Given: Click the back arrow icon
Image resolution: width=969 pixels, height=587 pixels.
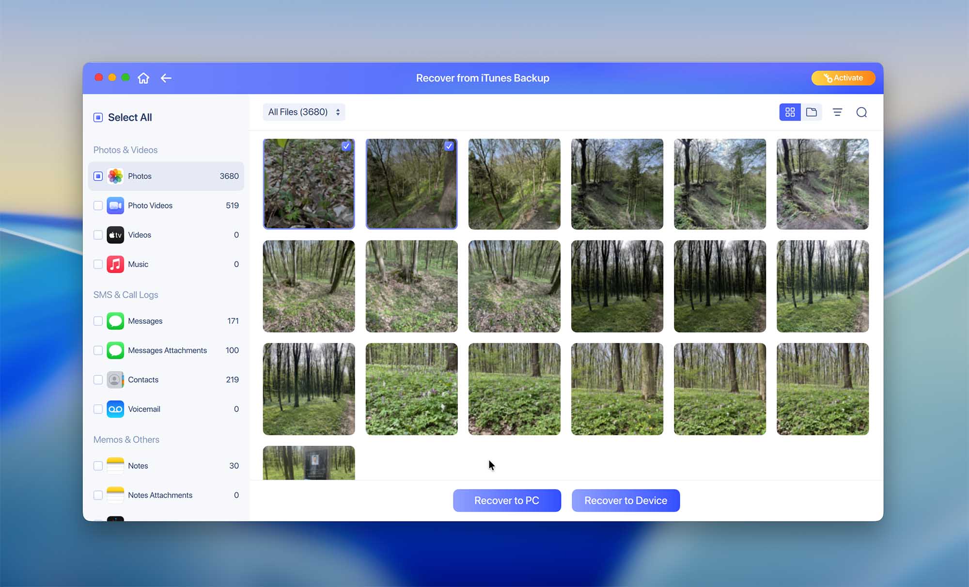Looking at the screenshot, I should click(166, 78).
